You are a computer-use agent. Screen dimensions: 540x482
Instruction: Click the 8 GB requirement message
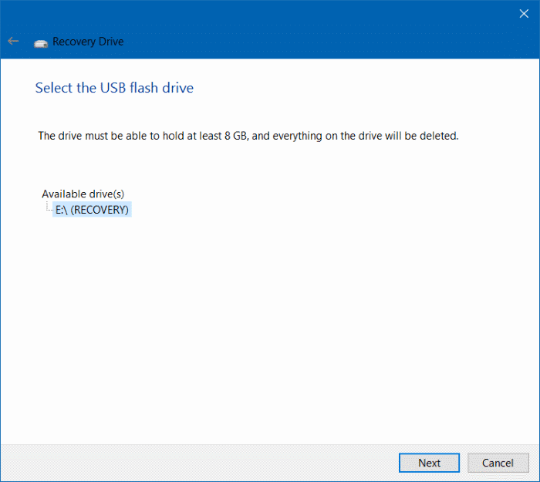pos(248,136)
